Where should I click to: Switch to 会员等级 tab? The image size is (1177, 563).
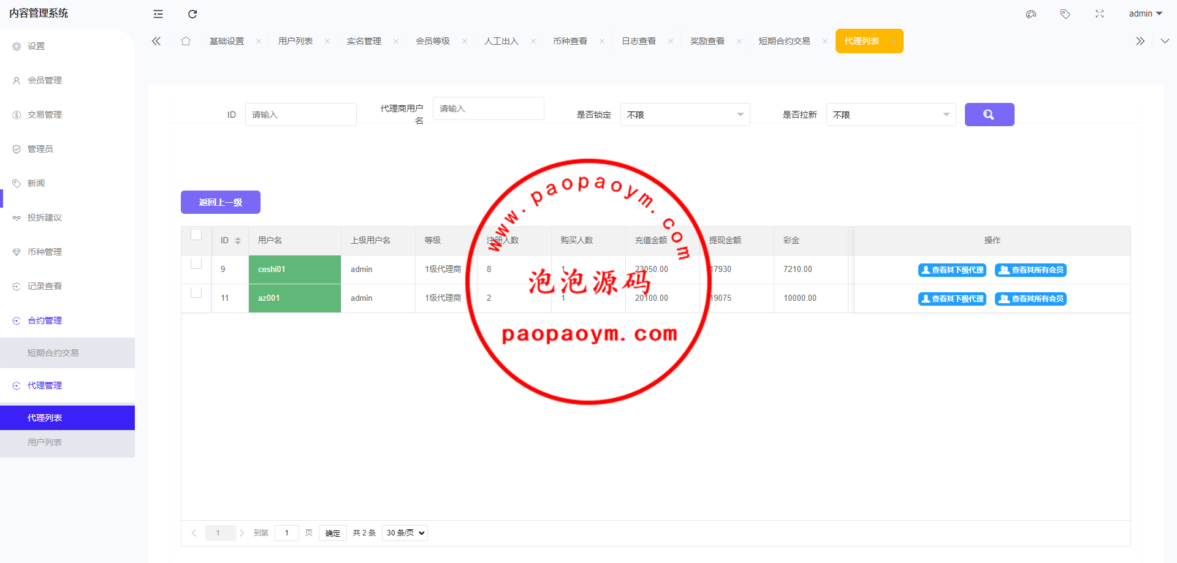point(433,41)
